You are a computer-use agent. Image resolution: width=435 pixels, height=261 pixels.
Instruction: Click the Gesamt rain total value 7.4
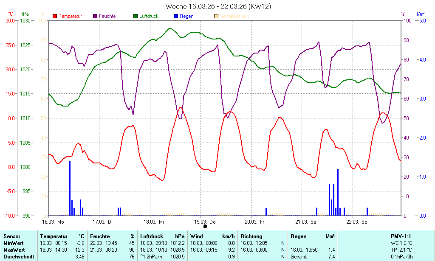coord(331,257)
